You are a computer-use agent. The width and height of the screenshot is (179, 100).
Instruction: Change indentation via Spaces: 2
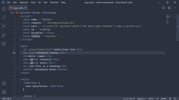click(142, 99)
